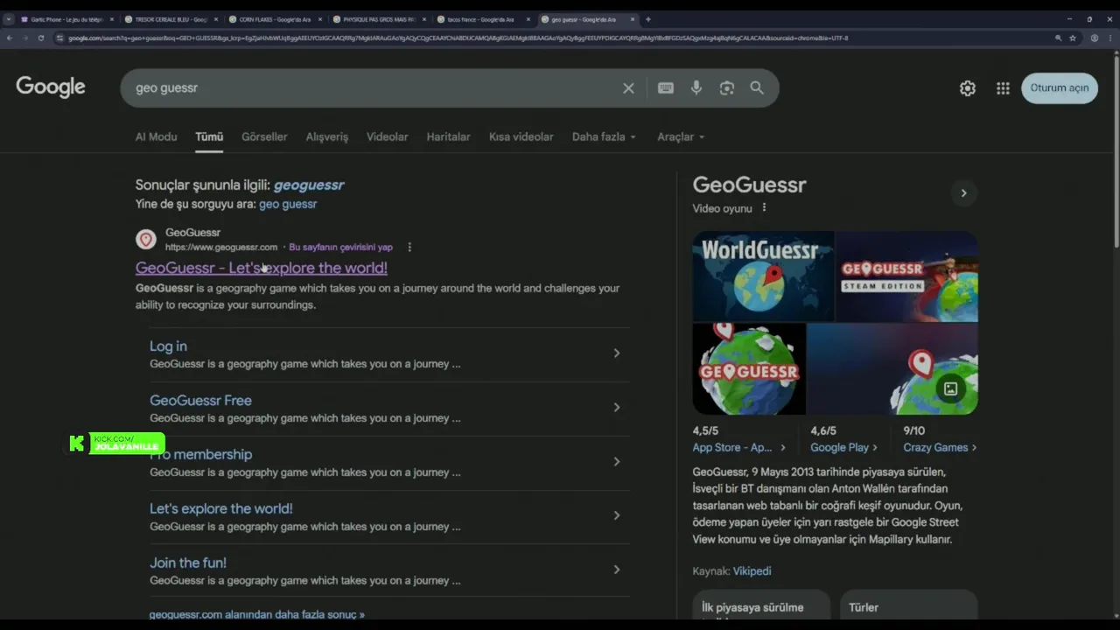Select the Tümü tab

click(209, 137)
